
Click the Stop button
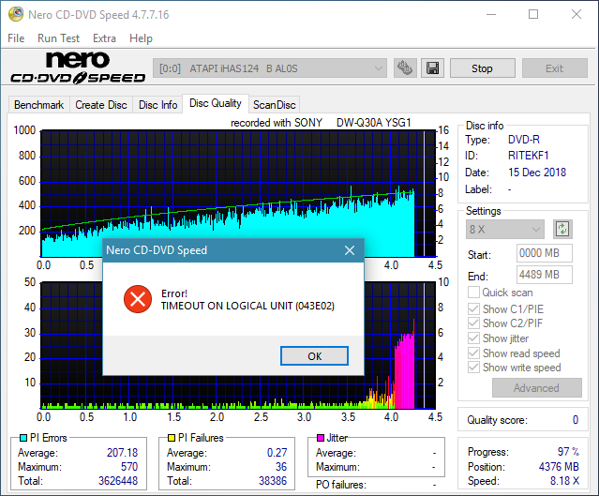point(482,68)
